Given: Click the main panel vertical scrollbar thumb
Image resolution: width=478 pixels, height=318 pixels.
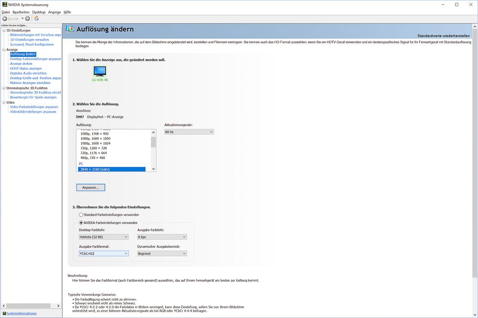Looking at the screenshot, I should (475, 154).
